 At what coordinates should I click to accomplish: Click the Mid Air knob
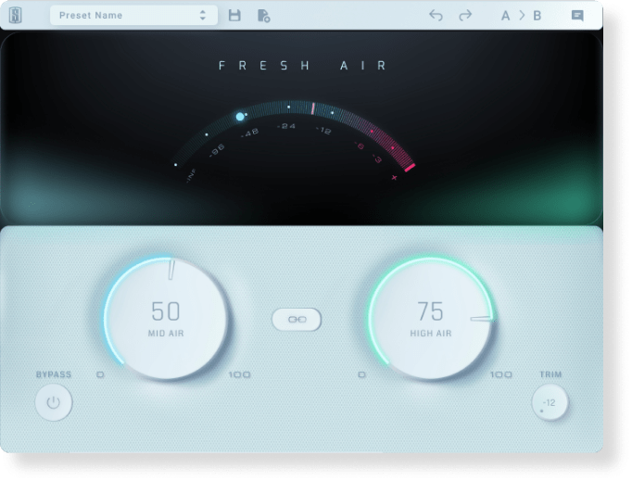pos(165,319)
